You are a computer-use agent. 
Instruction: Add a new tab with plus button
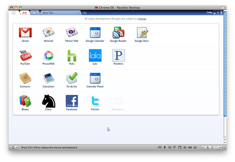85,13
